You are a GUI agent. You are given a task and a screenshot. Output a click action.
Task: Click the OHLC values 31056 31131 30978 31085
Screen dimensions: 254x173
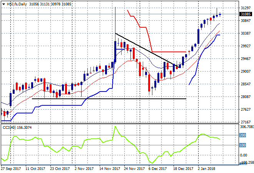coord(50,4)
